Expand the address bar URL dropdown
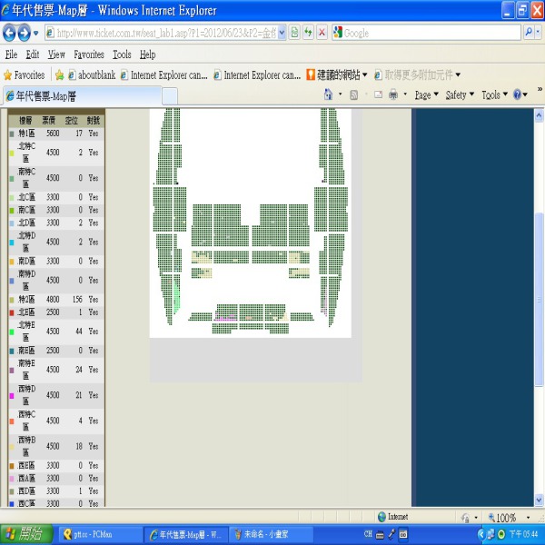The height and width of the screenshot is (545, 545). [282, 33]
